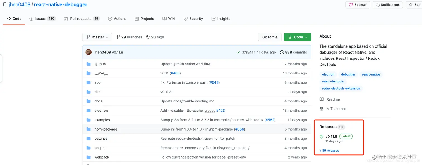Open the react-native-debugger repository link
422x165 pixels.
pyautogui.click(x=61, y=5)
